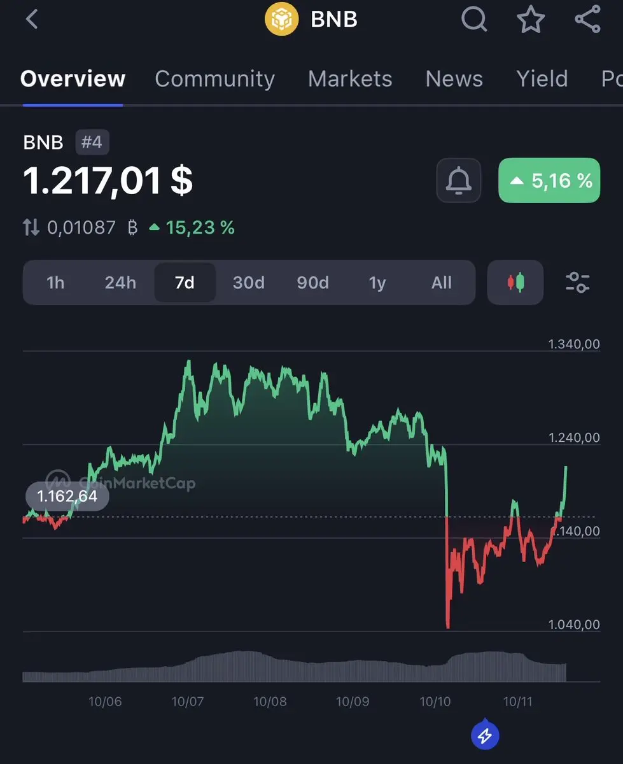Select the 30d chart range
This screenshot has width=623, height=764.
(x=249, y=282)
